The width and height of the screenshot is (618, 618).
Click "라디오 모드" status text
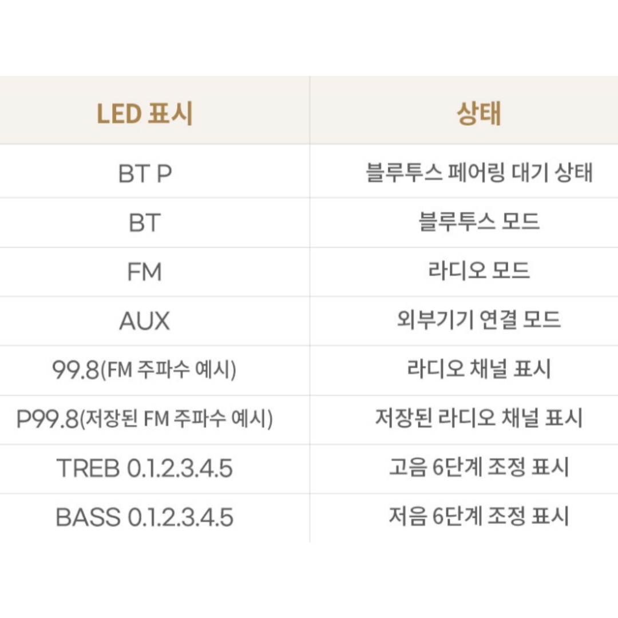pos(478,270)
